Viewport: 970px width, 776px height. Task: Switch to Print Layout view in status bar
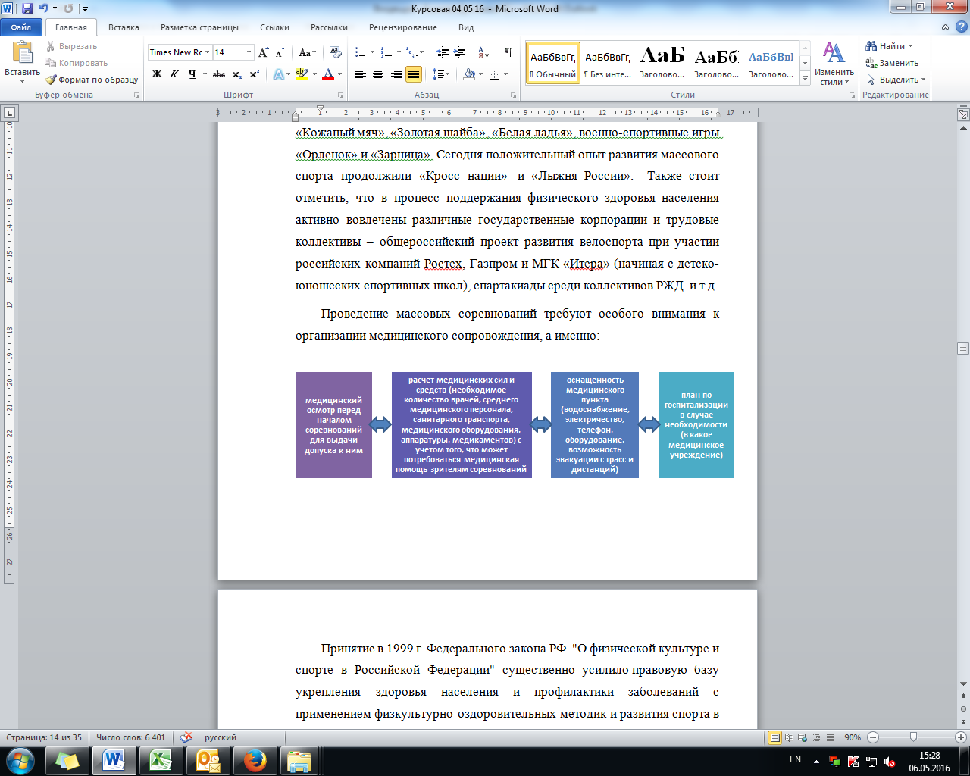click(x=775, y=737)
